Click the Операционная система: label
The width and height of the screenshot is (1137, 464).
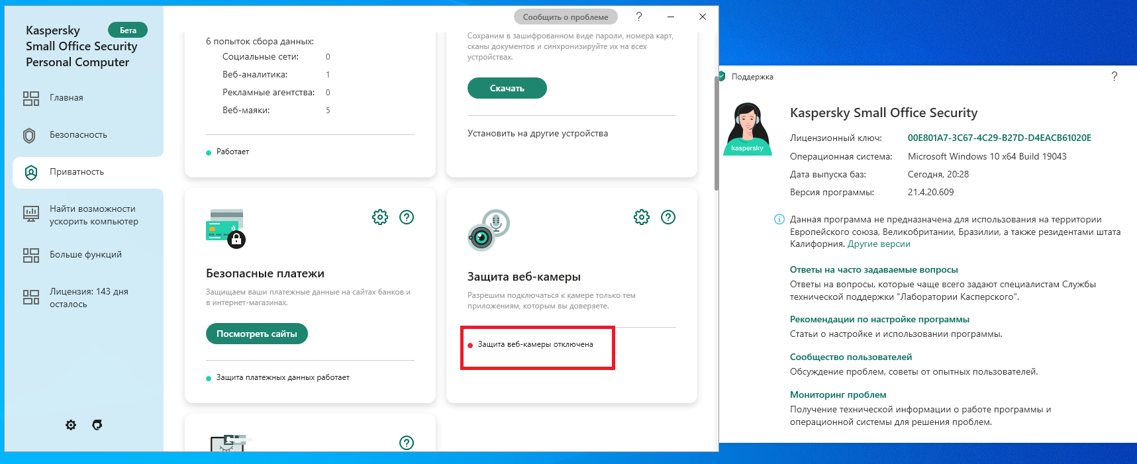[841, 156]
